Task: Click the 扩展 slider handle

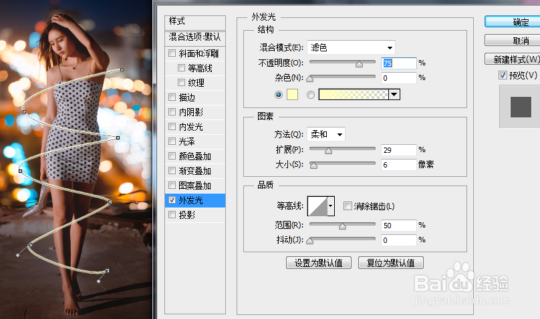Action: click(x=329, y=151)
